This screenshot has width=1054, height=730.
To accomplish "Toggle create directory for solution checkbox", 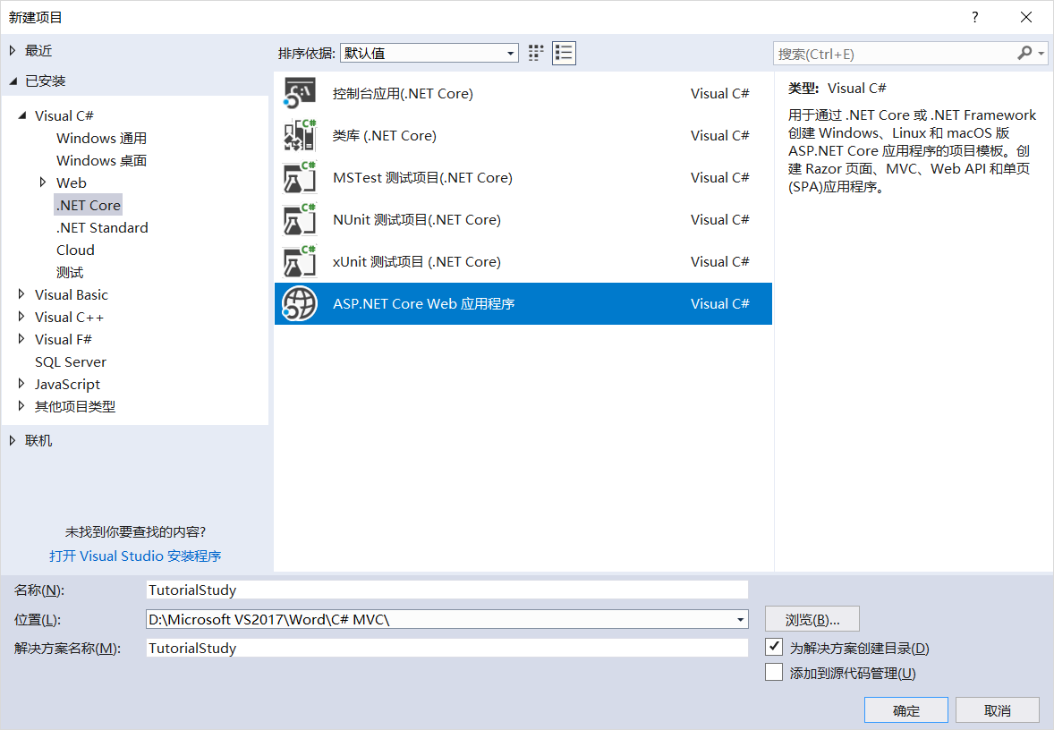I will [x=774, y=648].
